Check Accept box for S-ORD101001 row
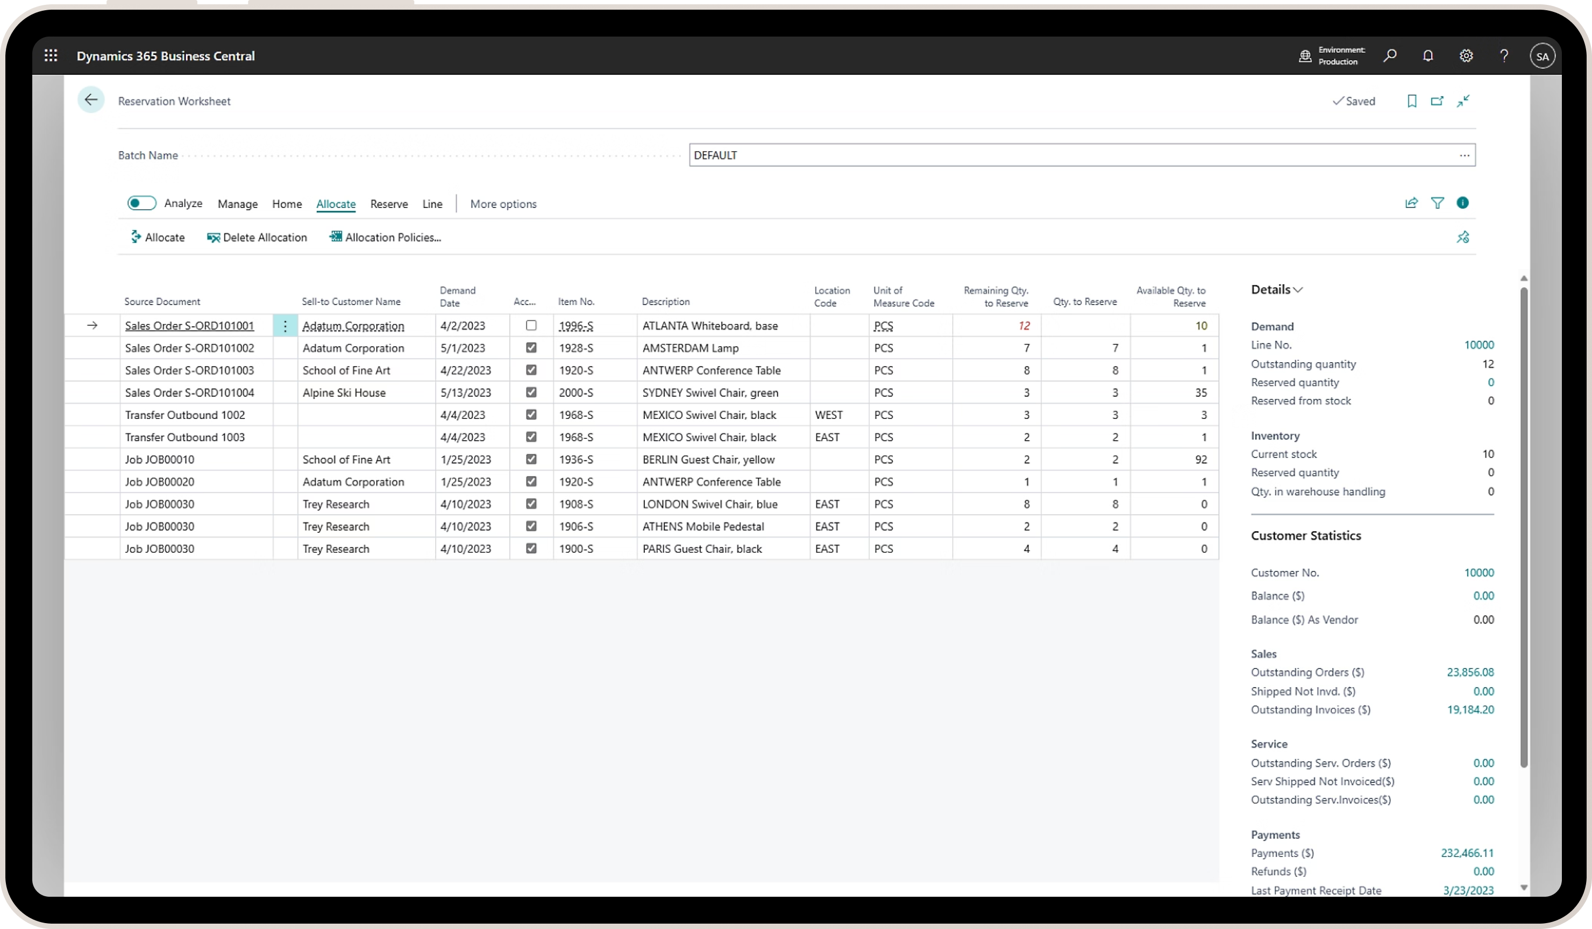This screenshot has width=1592, height=929. [531, 325]
